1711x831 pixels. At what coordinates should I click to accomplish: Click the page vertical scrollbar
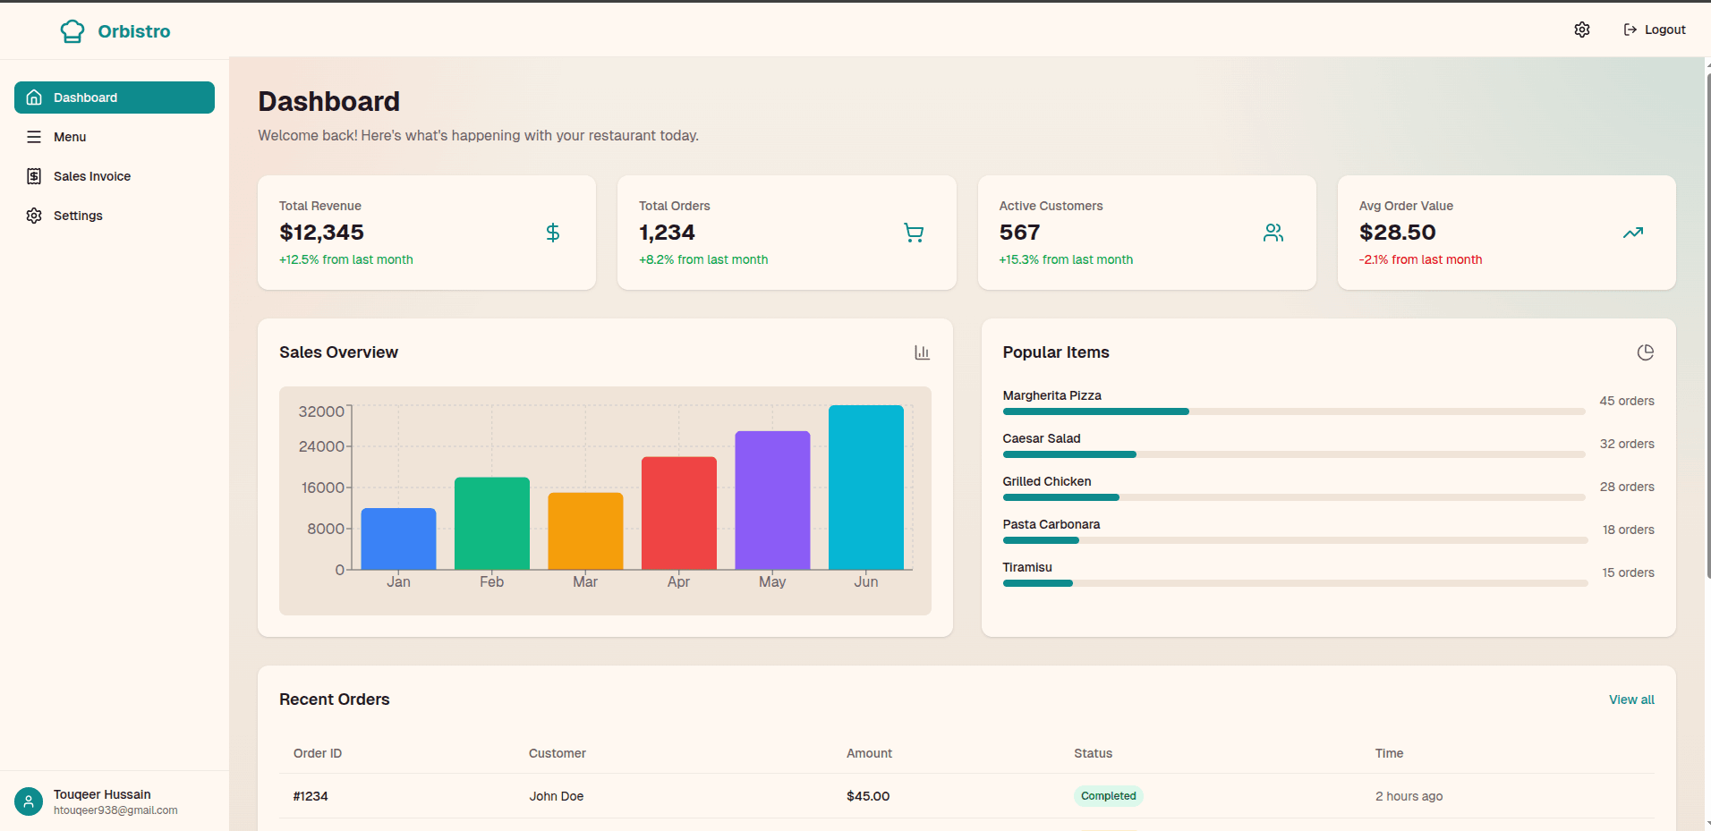pyautogui.click(x=1708, y=326)
